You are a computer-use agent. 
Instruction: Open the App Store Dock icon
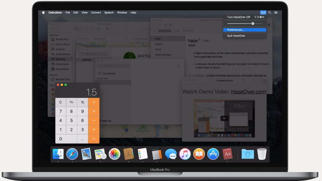tap(213, 154)
